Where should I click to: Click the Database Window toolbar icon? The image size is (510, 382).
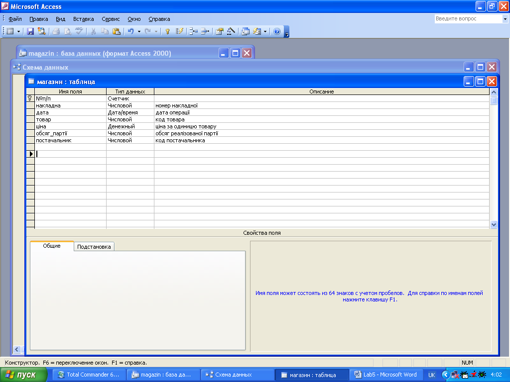point(246,31)
